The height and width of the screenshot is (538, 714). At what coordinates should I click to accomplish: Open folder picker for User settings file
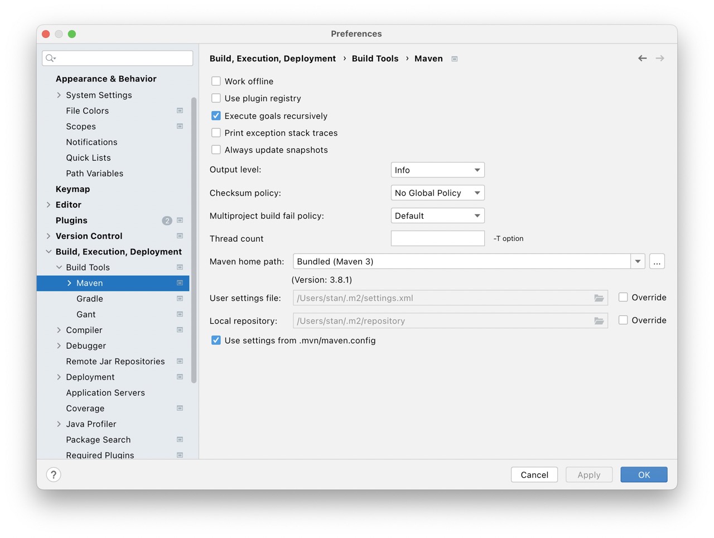click(599, 298)
